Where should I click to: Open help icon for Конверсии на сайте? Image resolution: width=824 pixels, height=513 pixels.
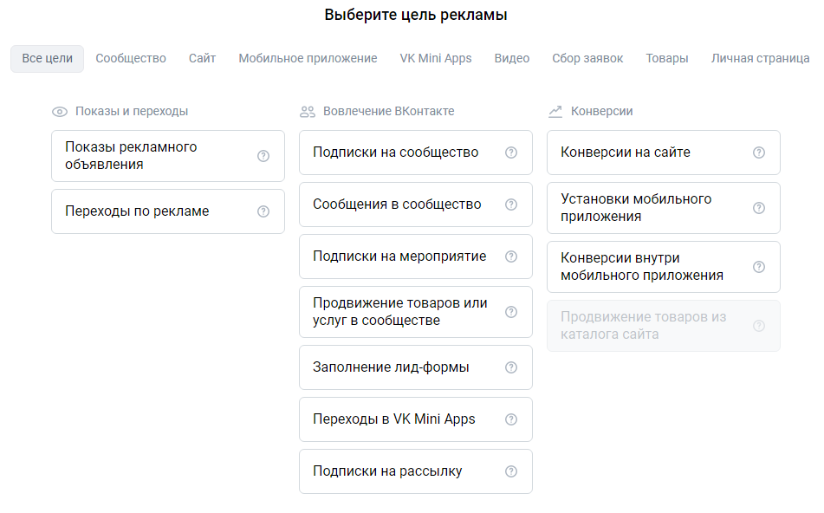click(x=759, y=153)
